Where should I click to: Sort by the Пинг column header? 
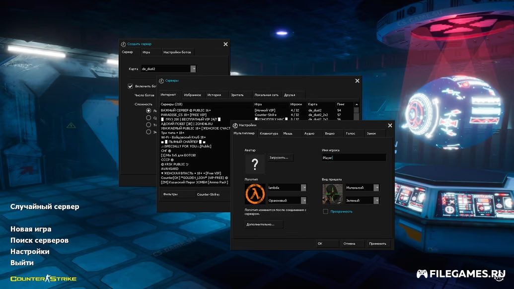tap(345, 104)
